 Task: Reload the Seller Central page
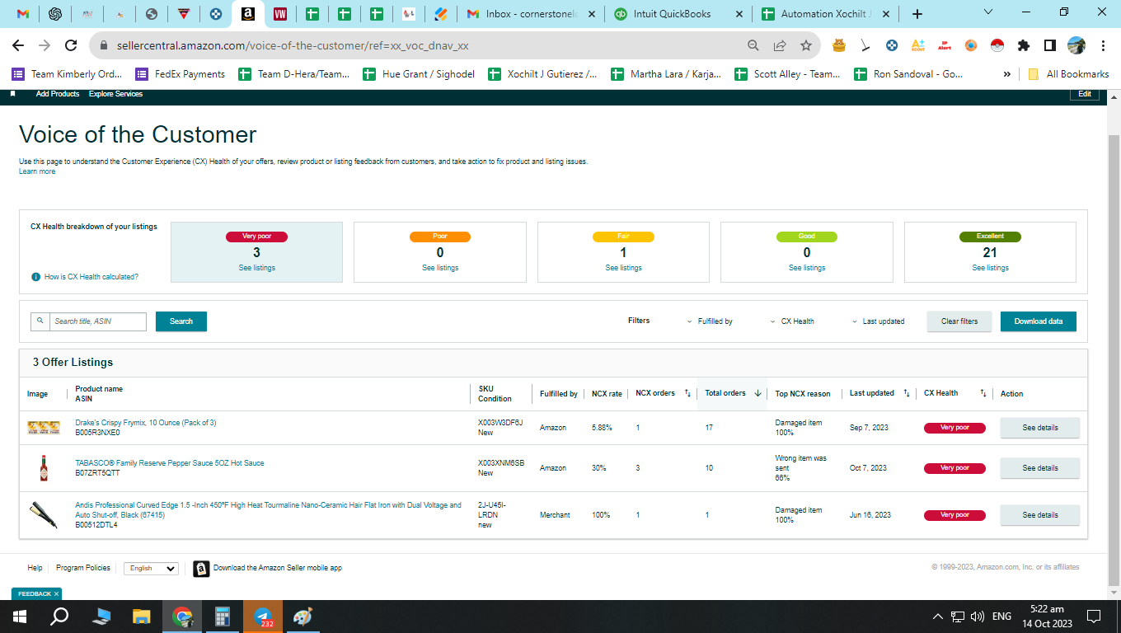pyautogui.click(x=71, y=46)
